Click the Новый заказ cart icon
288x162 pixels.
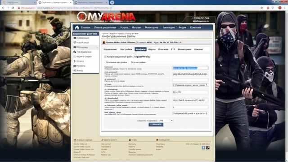(x=75, y=43)
